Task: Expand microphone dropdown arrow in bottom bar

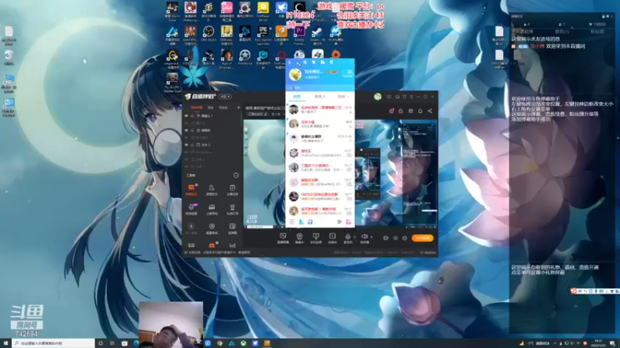Action: click(x=354, y=237)
